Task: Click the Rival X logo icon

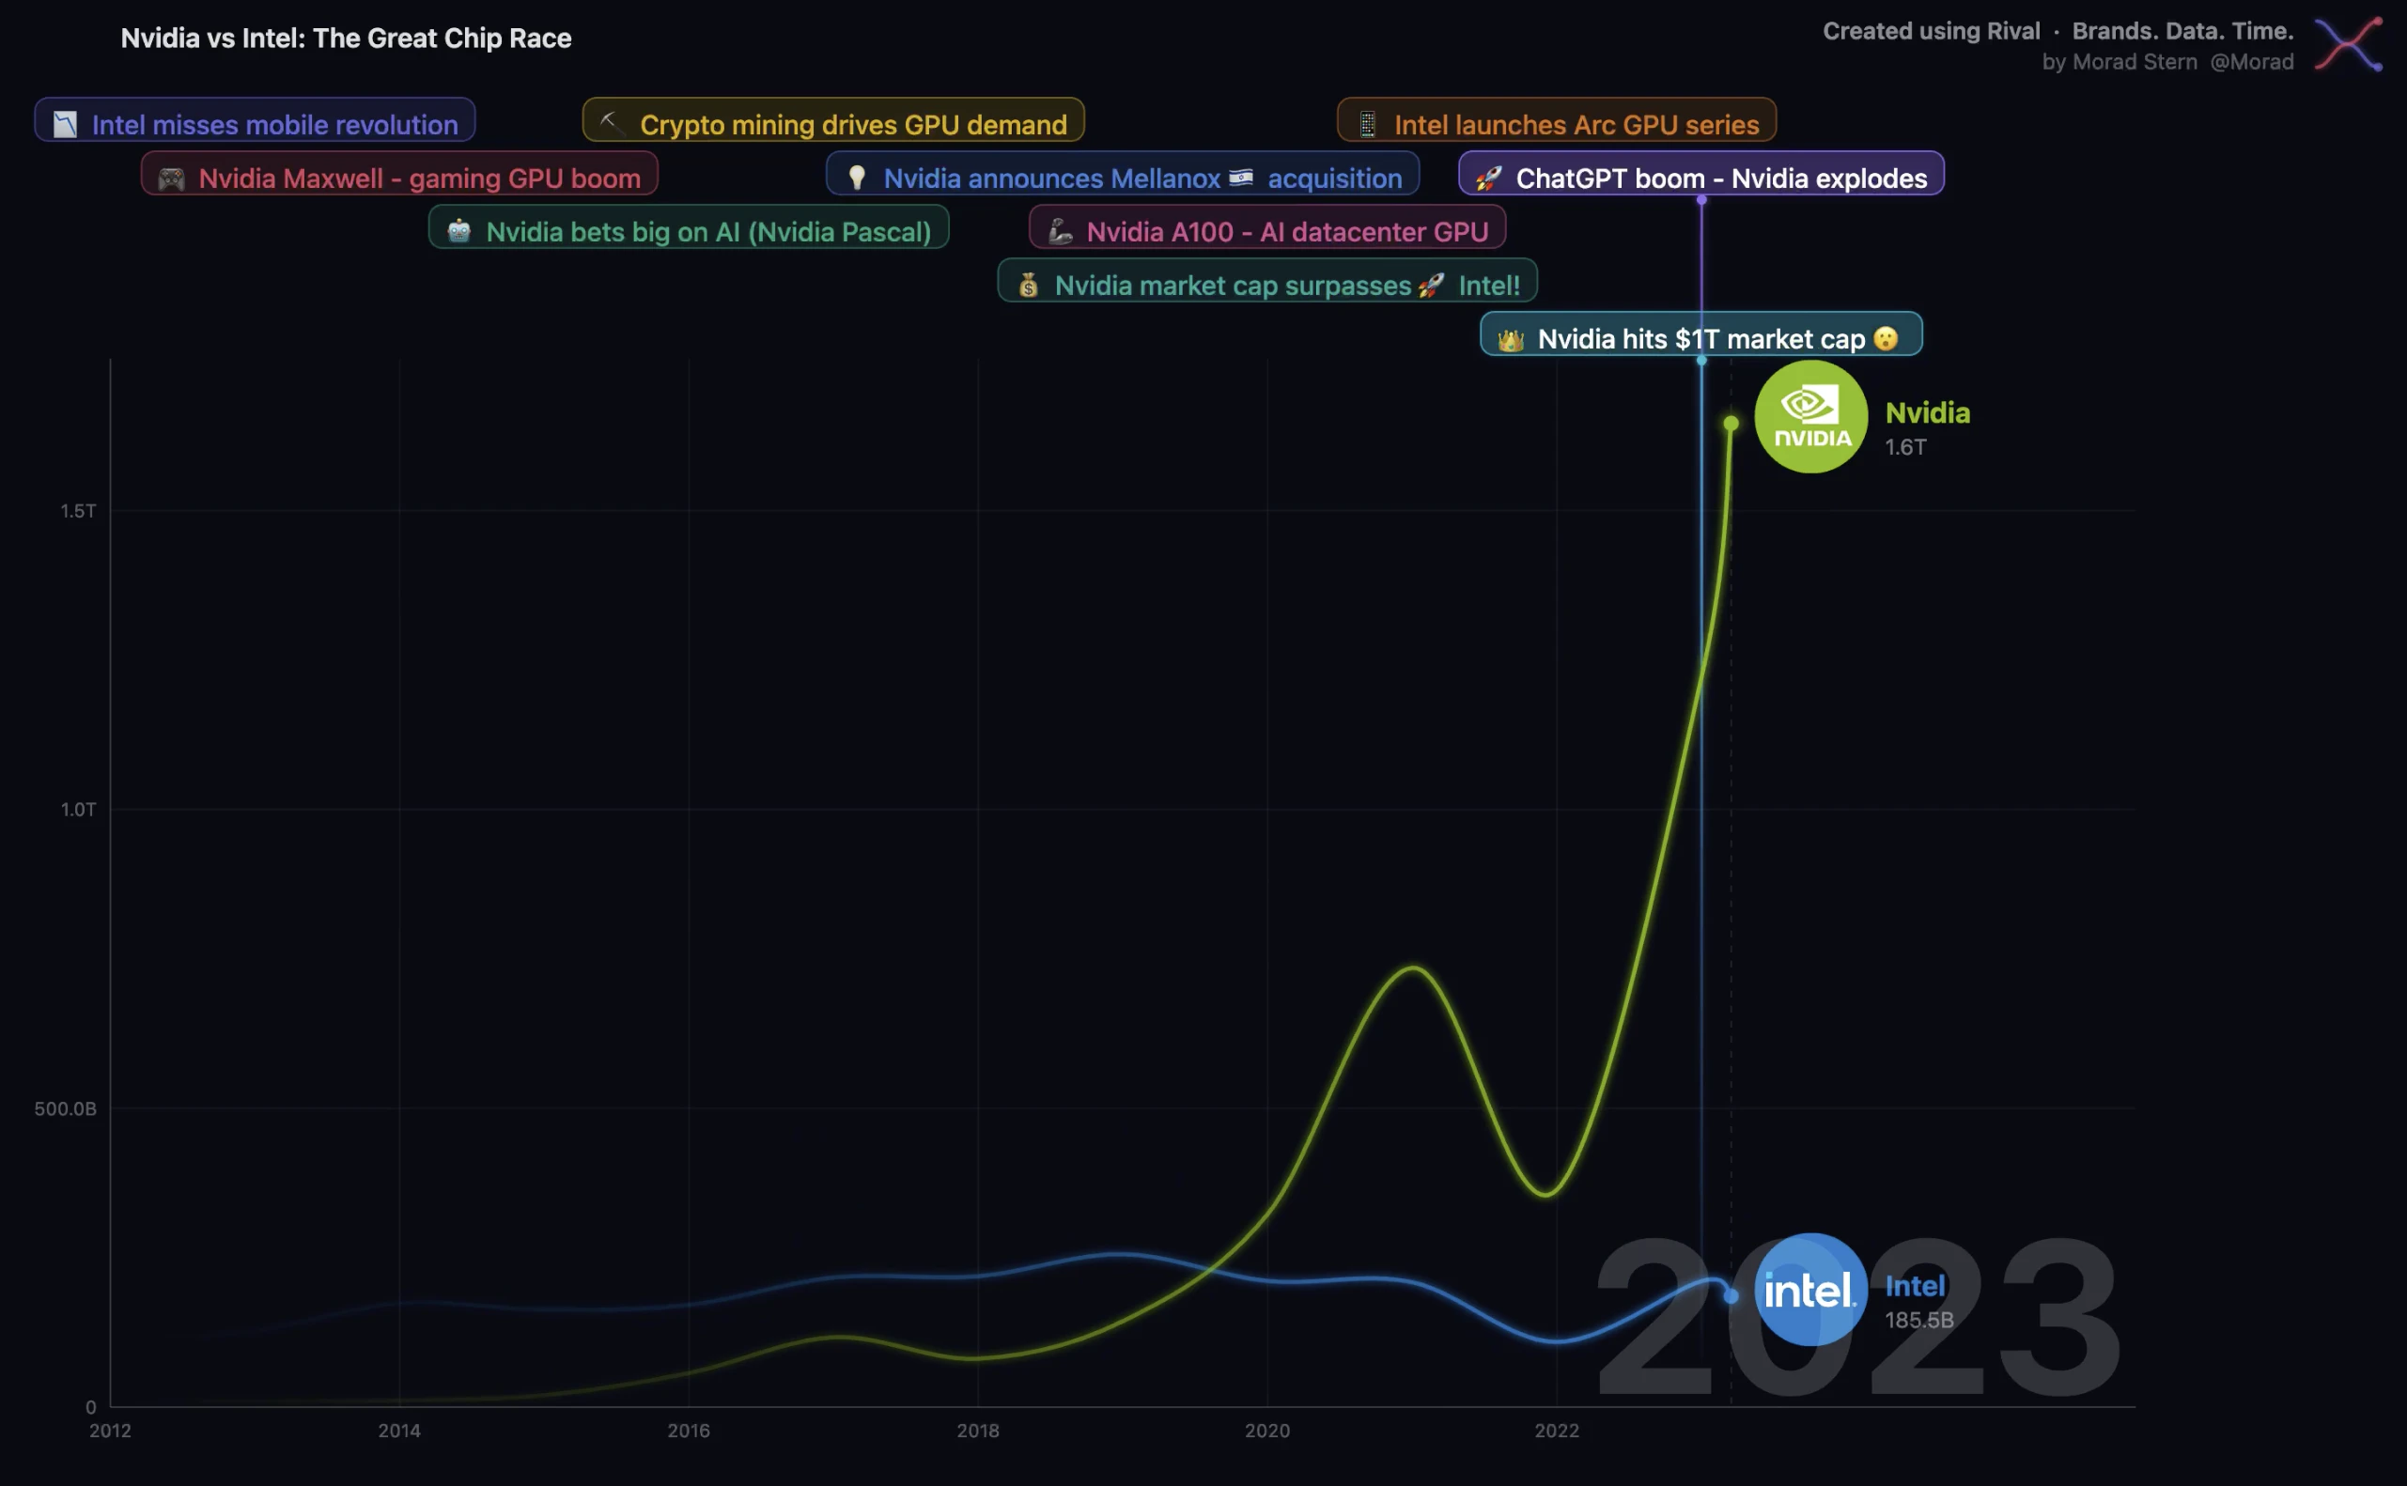Action: [2348, 44]
